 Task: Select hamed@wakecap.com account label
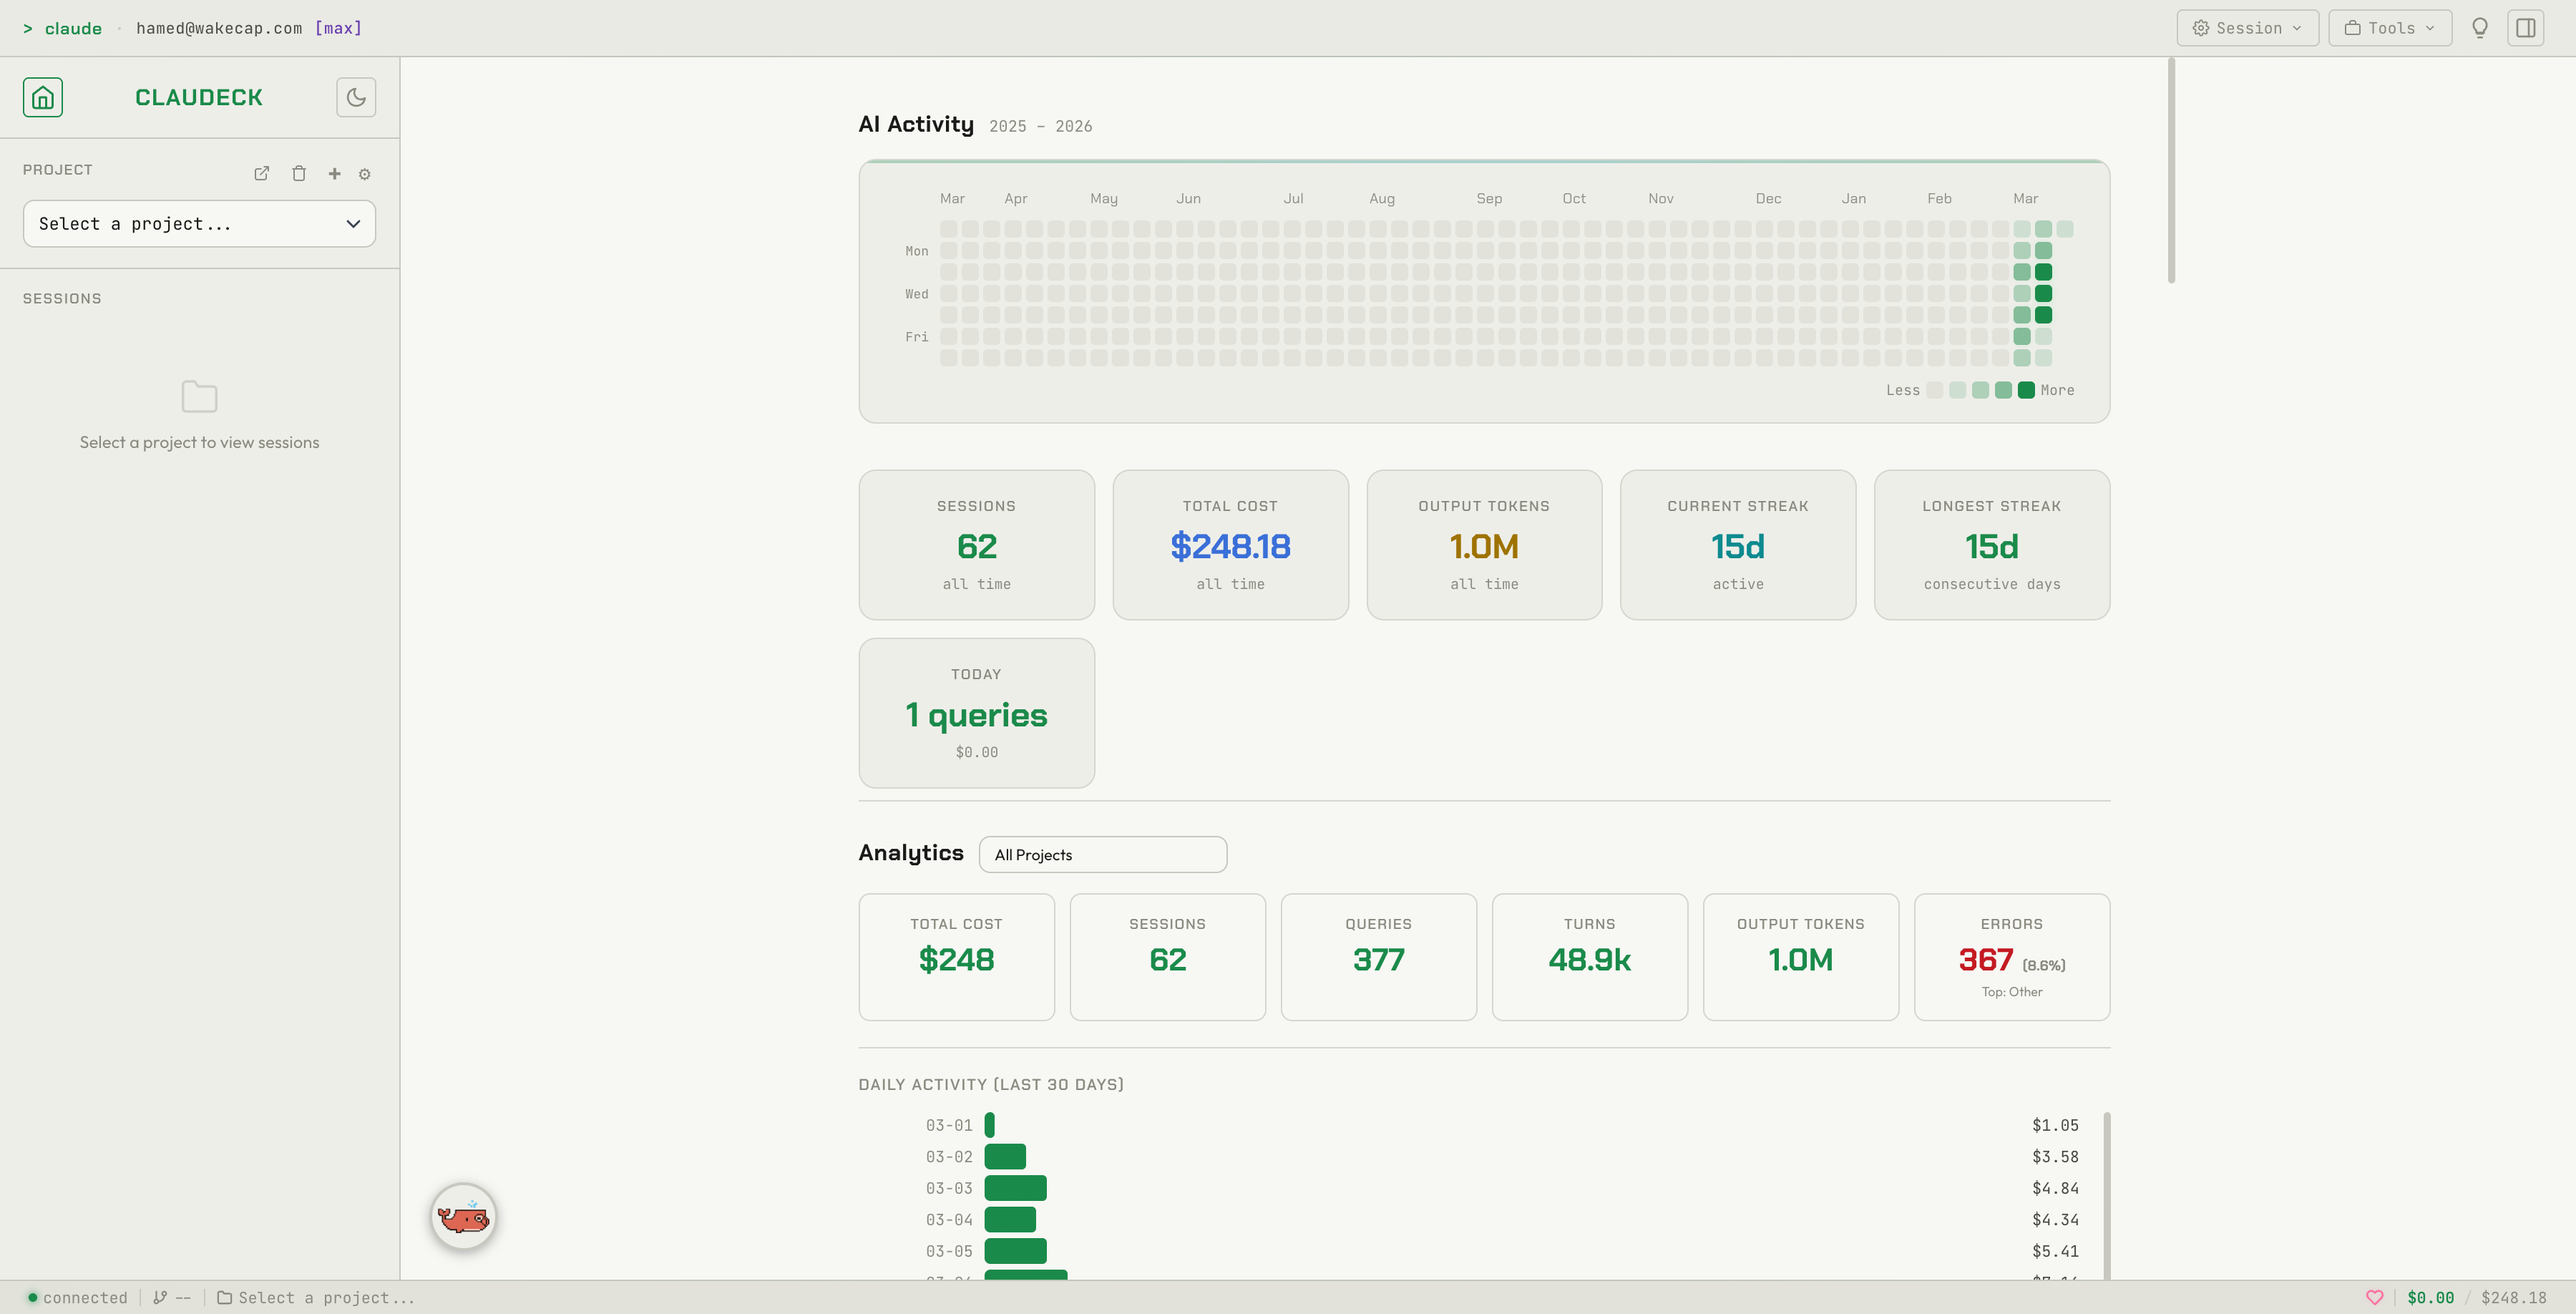point(220,28)
